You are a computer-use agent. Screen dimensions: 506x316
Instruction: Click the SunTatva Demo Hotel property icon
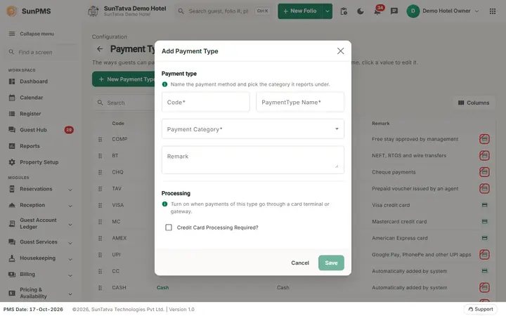(x=93, y=11)
